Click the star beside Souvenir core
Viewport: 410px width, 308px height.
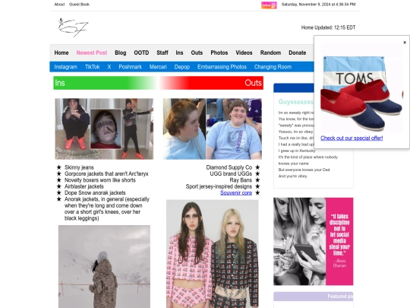(257, 192)
